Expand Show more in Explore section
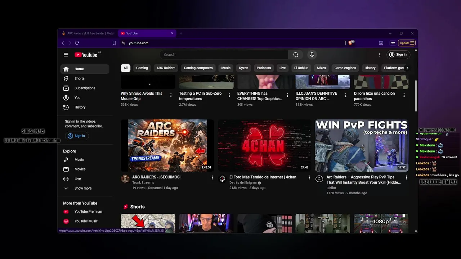Image resolution: width=461 pixels, height=259 pixels. (85, 188)
